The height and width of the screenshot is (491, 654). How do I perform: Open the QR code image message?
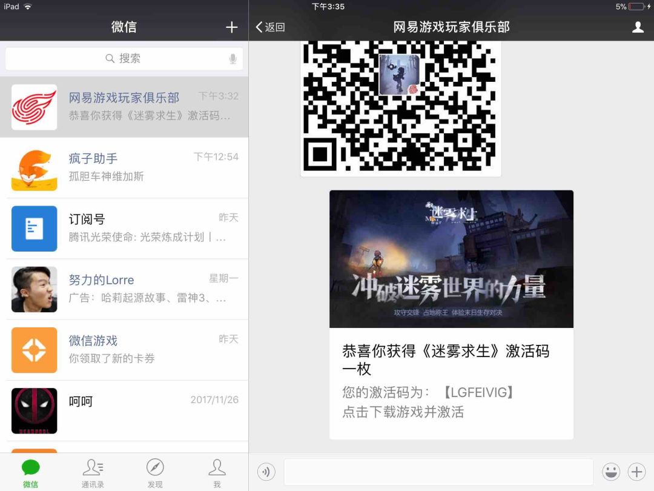pos(401,109)
